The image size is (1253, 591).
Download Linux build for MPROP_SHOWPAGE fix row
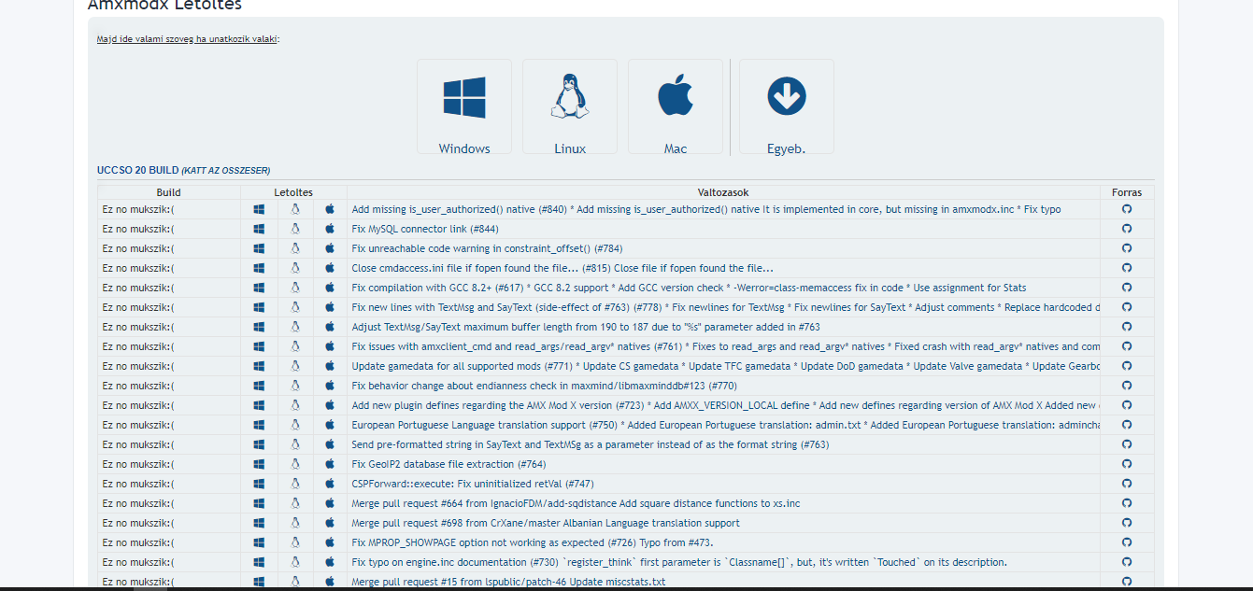tap(294, 542)
